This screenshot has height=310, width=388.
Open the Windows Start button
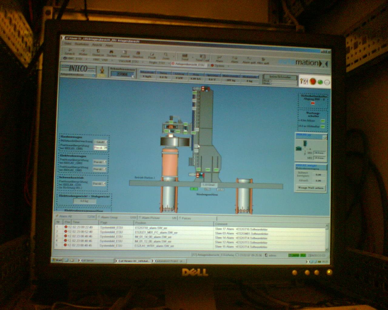(57, 260)
